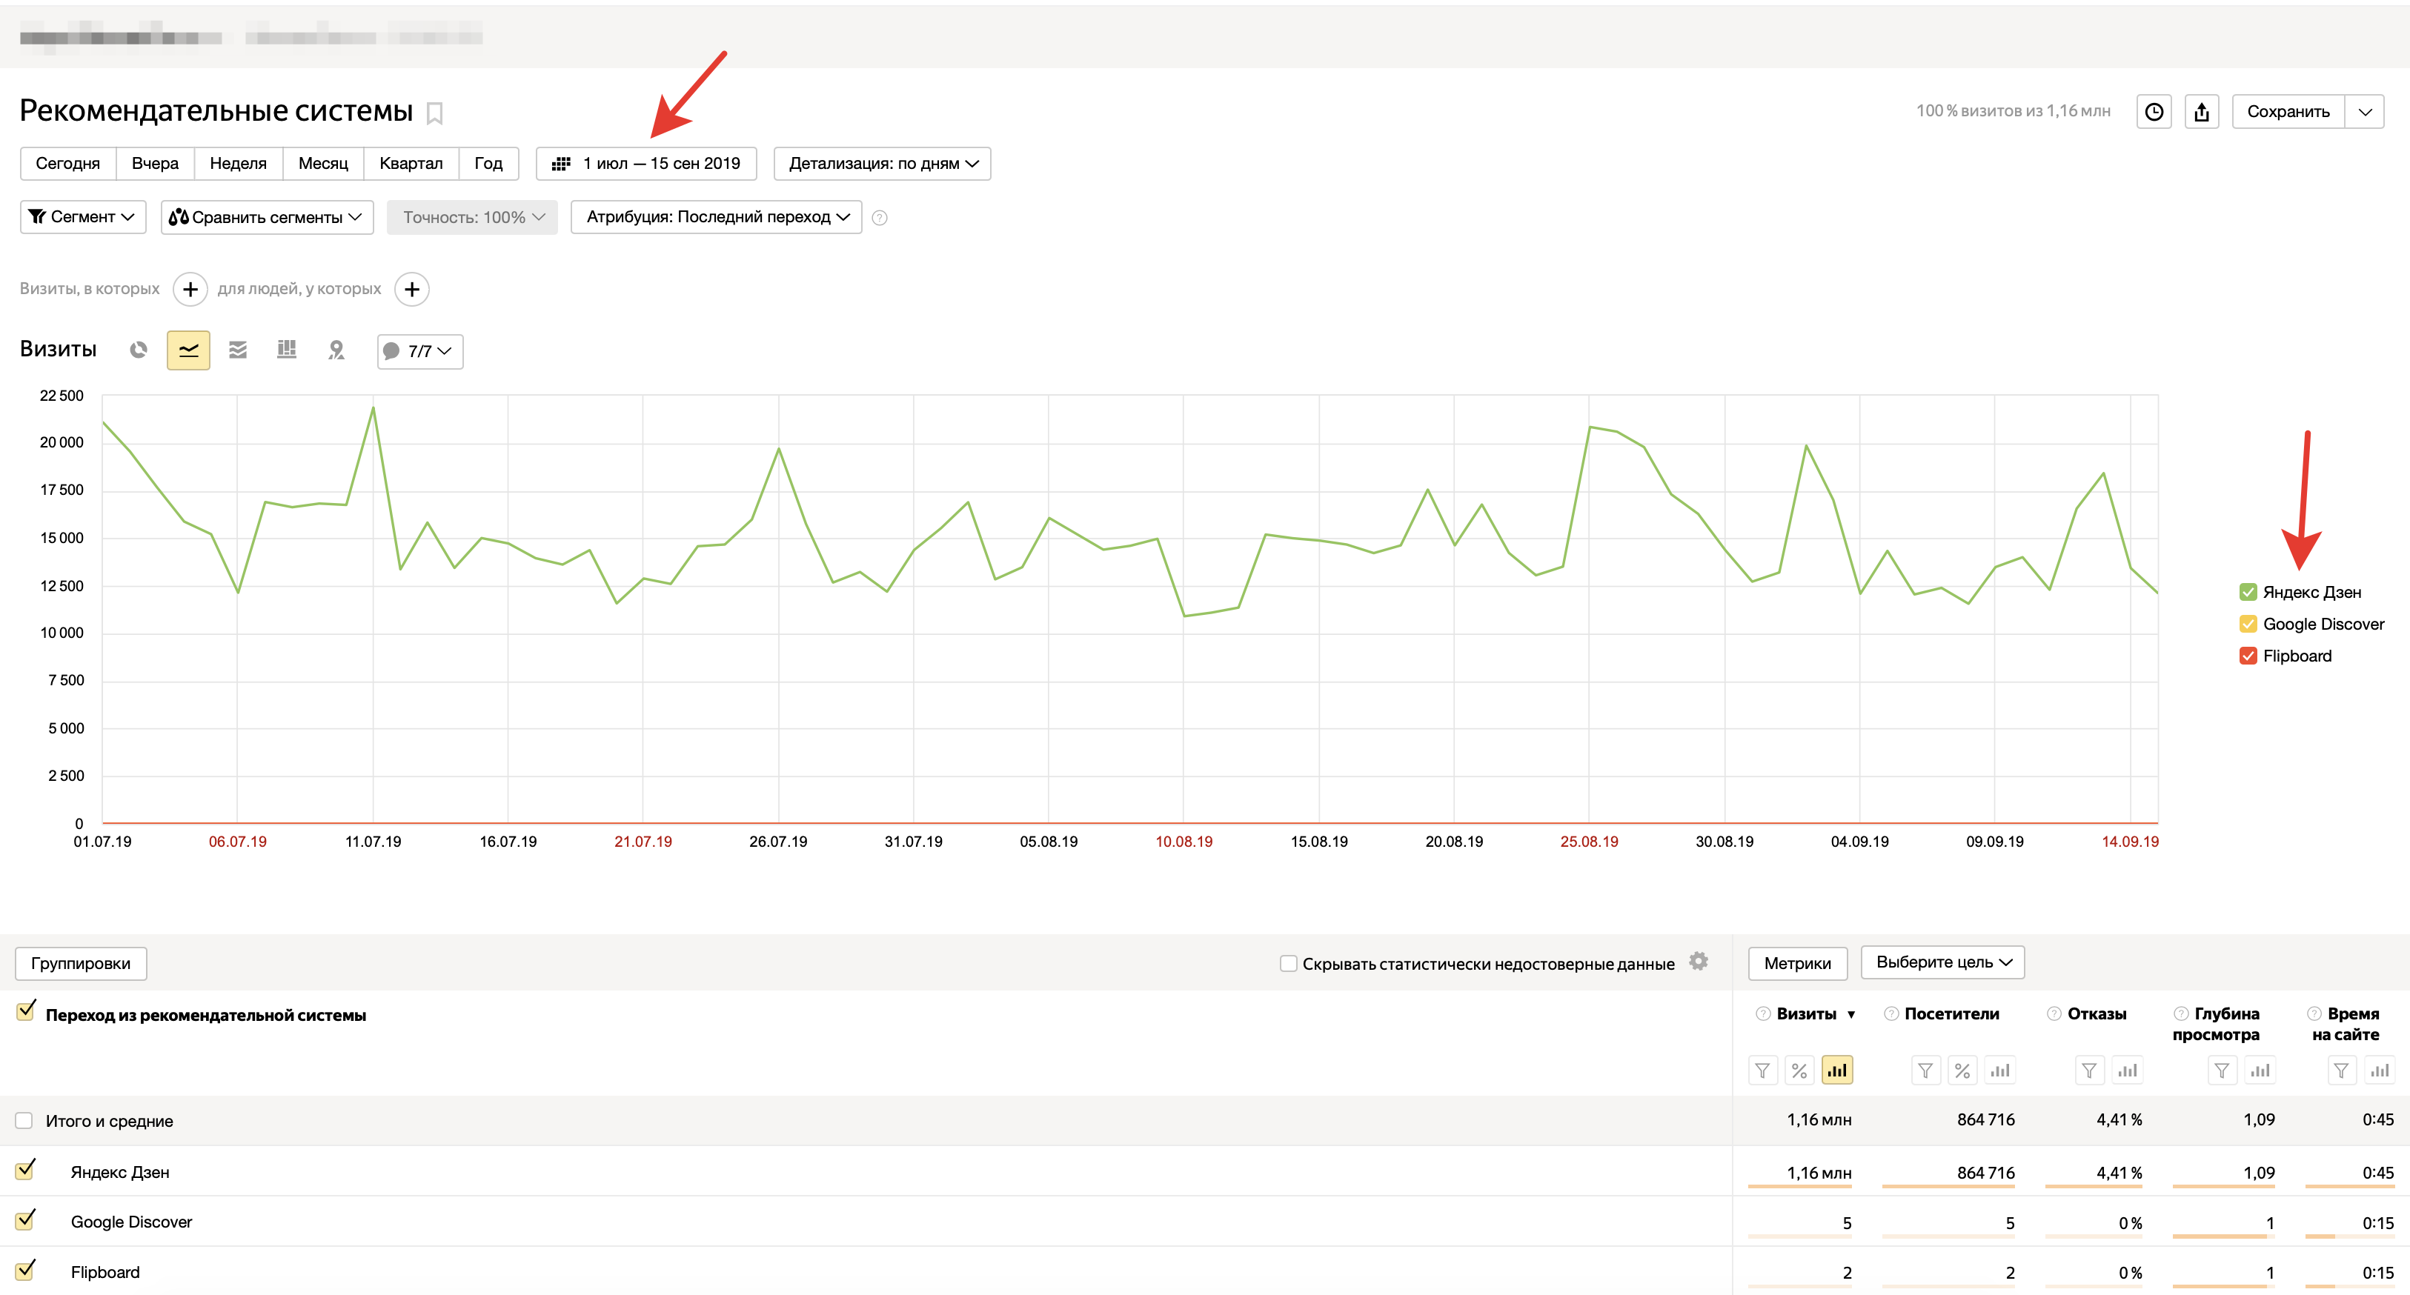Open the map view icon
This screenshot has height=1295, width=2410.
336,350
